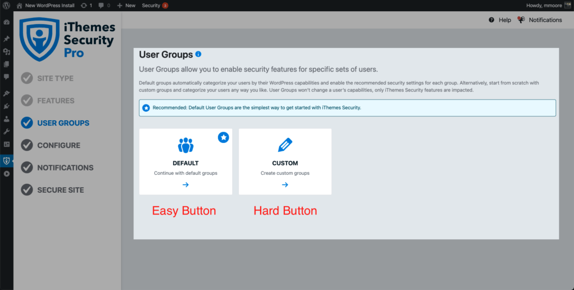This screenshot has width=574, height=290.
Task: Click the recommended star badge on the Default card
Action: coord(223,137)
